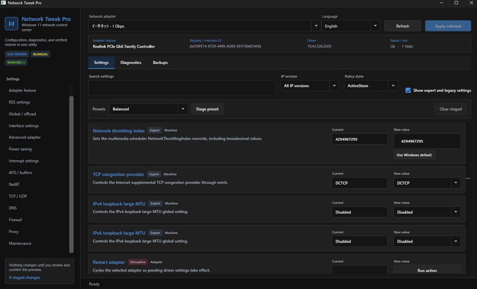Screen dimensions: 477x289
Task: Expand the IP version dropdown
Action: coord(310,86)
